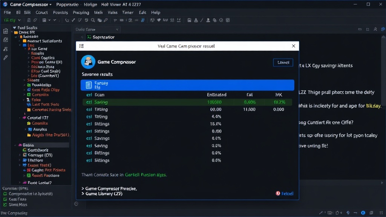Click the 'Fcteiil' link at dialog bottom

tap(287, 194)
